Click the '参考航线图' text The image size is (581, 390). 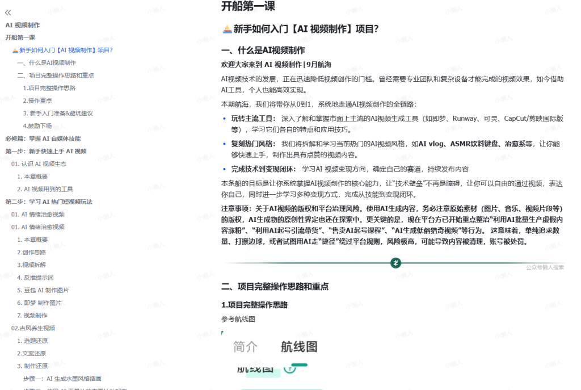coord(238,319)
